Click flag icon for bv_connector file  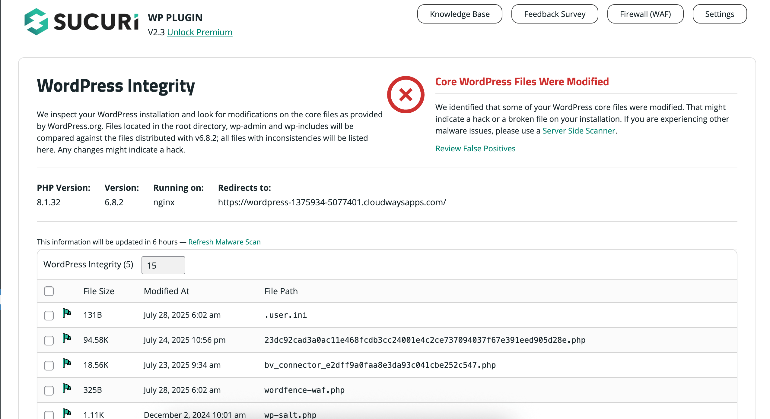click(x=67, y=364)
